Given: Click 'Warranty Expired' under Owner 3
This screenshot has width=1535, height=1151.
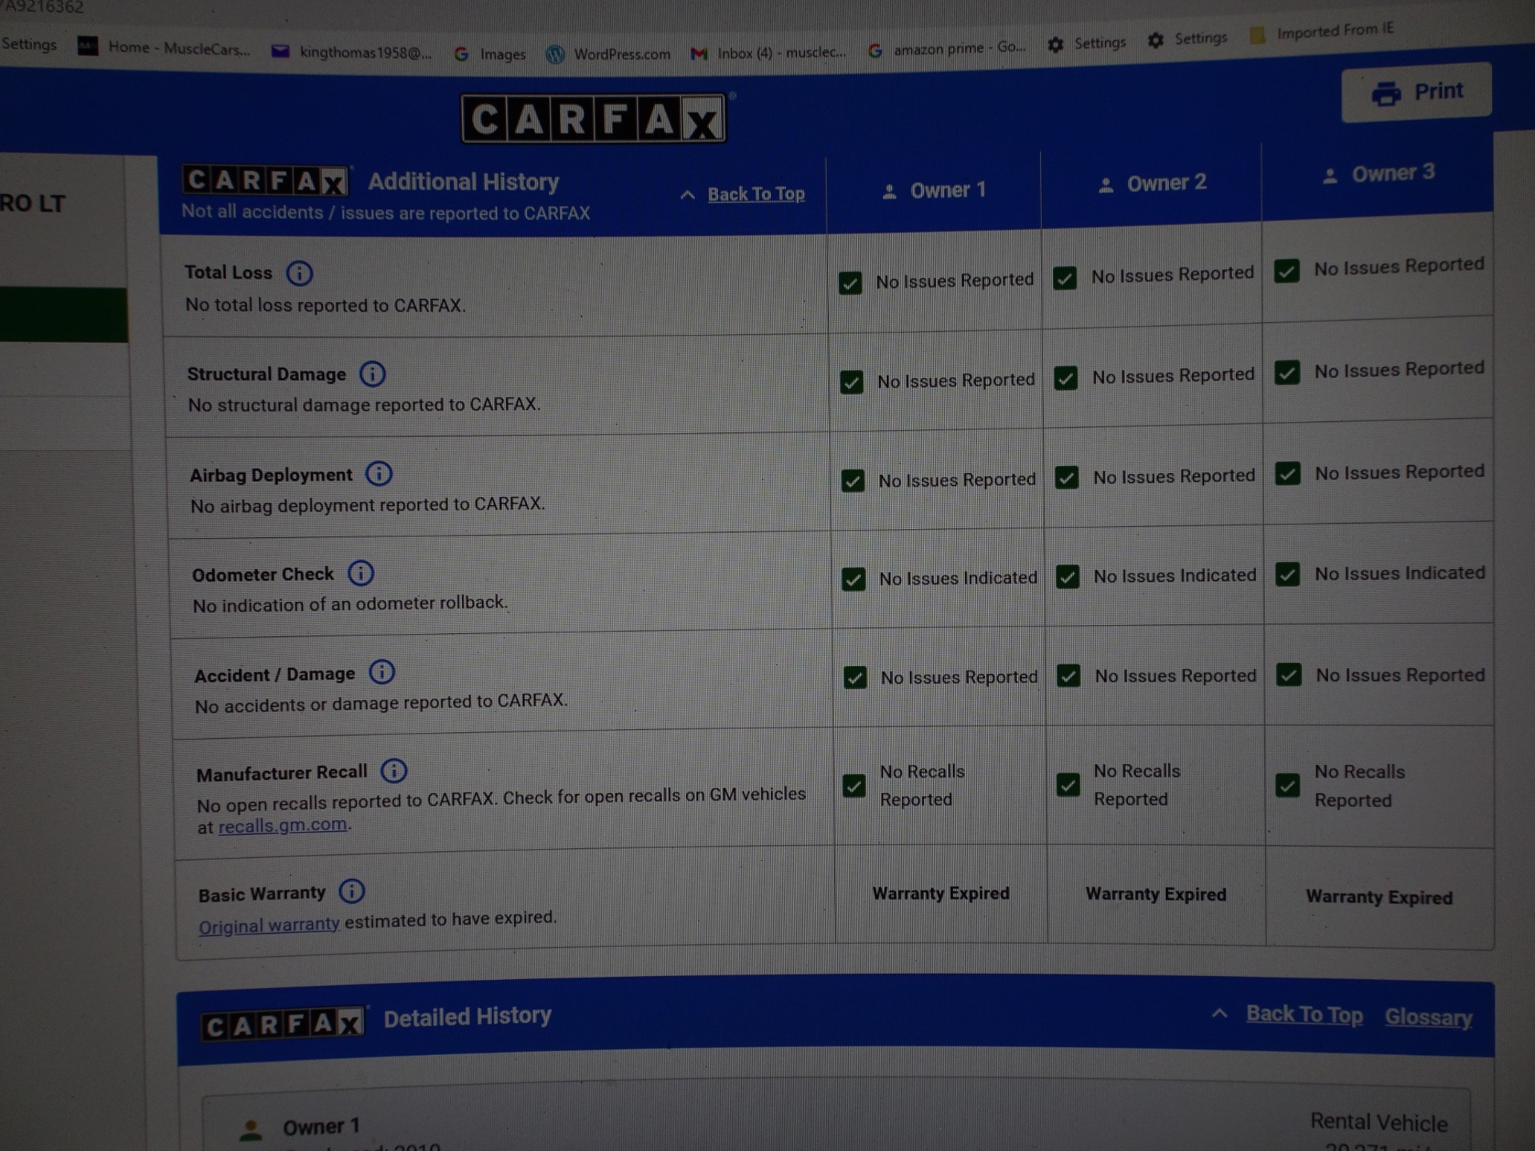Looking at the screenshot, I should point(1379,897).
